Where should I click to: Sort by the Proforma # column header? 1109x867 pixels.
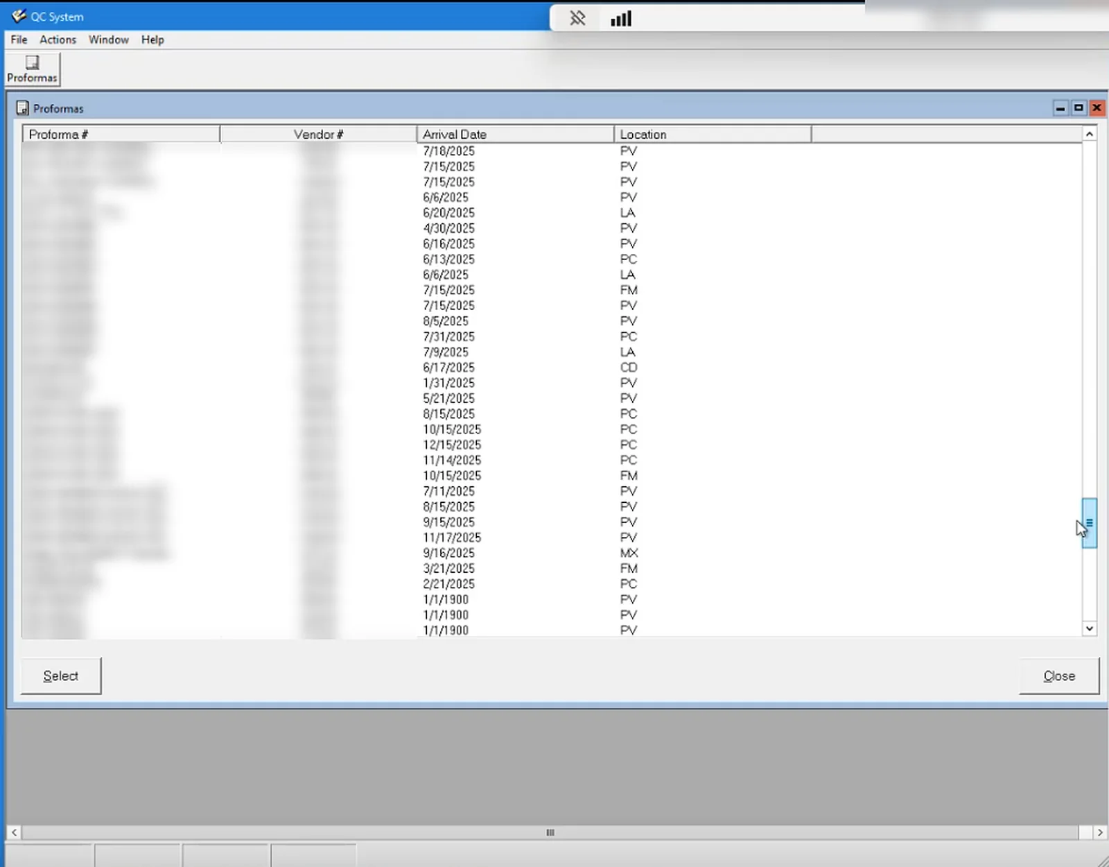coord(121,134)
